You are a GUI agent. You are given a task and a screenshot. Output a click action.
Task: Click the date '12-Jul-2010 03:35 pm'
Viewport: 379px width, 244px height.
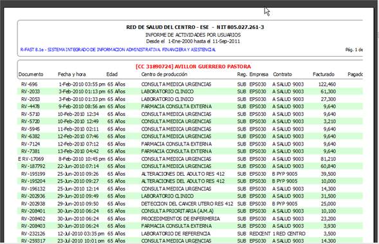click(81, 234)
